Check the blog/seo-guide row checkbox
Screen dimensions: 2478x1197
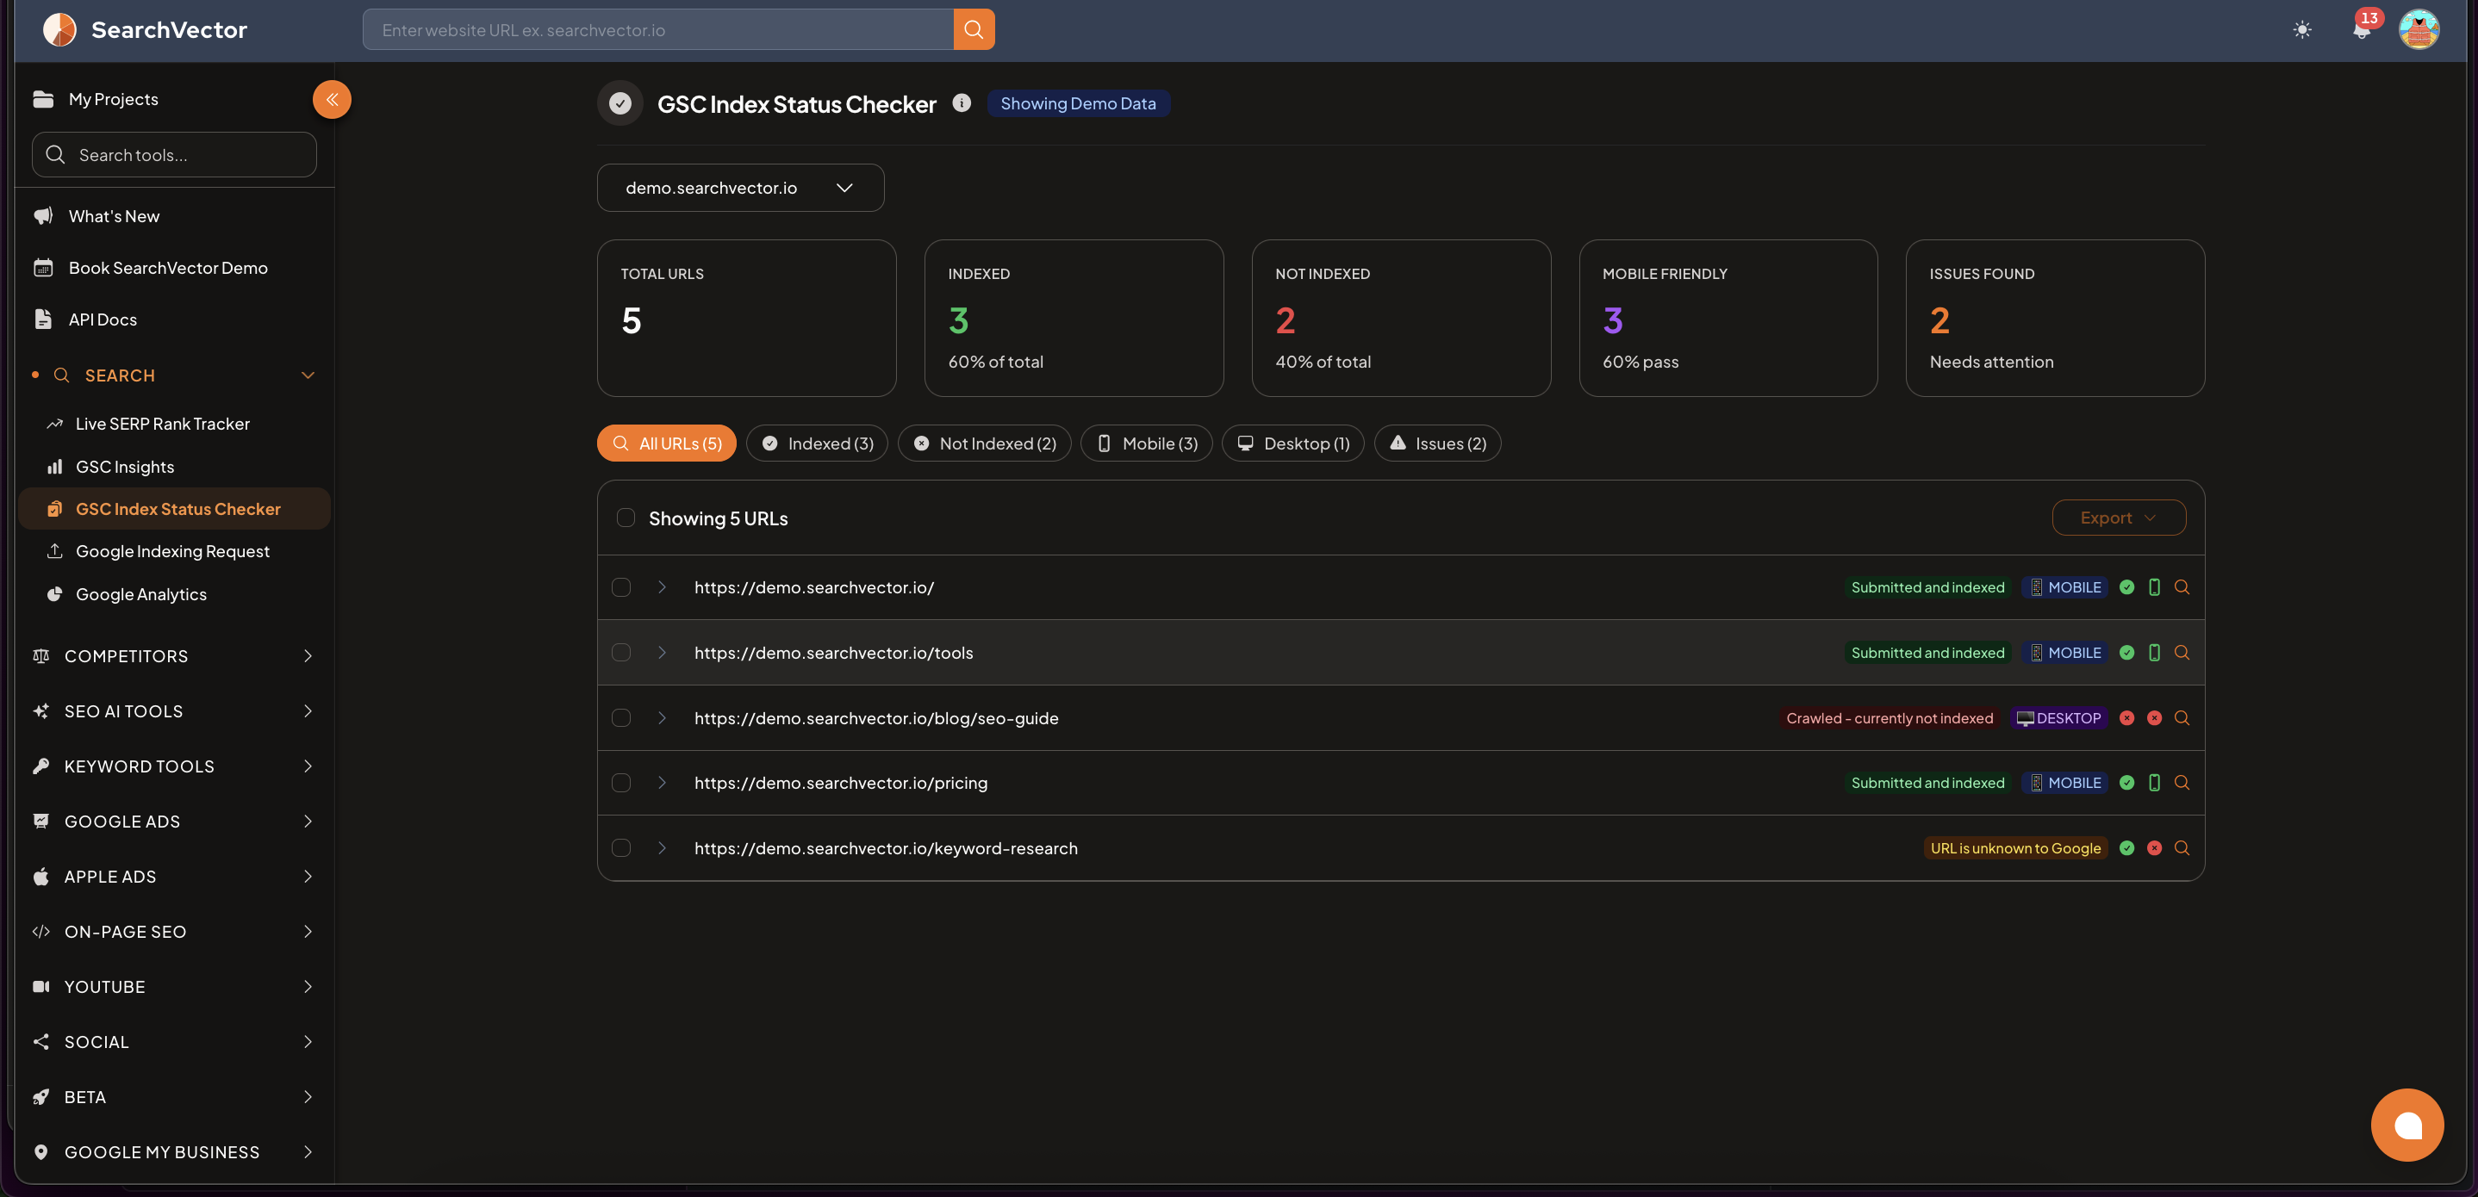621,718
